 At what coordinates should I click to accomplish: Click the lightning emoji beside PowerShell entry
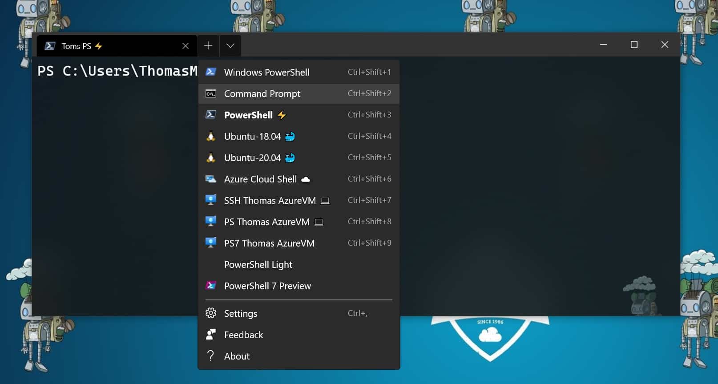click(x=282, y=115)
